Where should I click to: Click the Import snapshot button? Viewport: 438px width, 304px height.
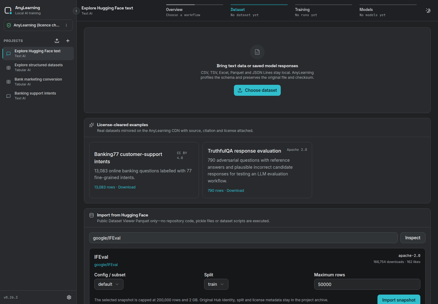(399, 299)
